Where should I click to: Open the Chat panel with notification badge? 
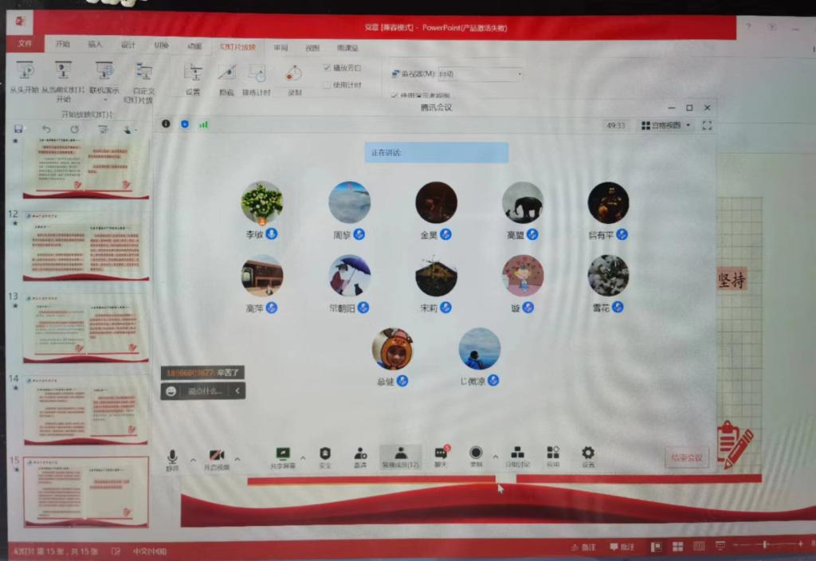(x=441, y=457)
